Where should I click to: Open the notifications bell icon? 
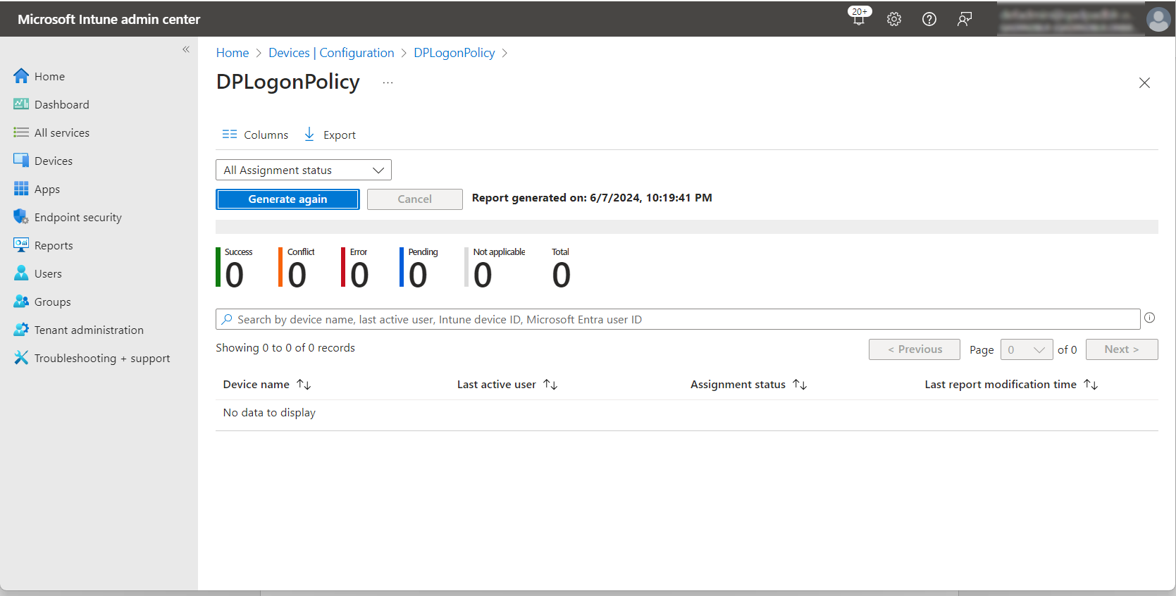pyautogui.click(x=858, y=19)
